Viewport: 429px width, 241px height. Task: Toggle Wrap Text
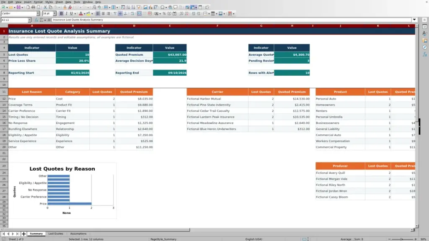132,14
